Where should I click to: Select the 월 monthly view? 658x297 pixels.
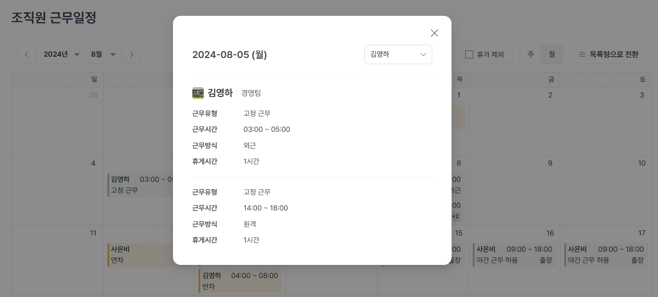(552, 54)
